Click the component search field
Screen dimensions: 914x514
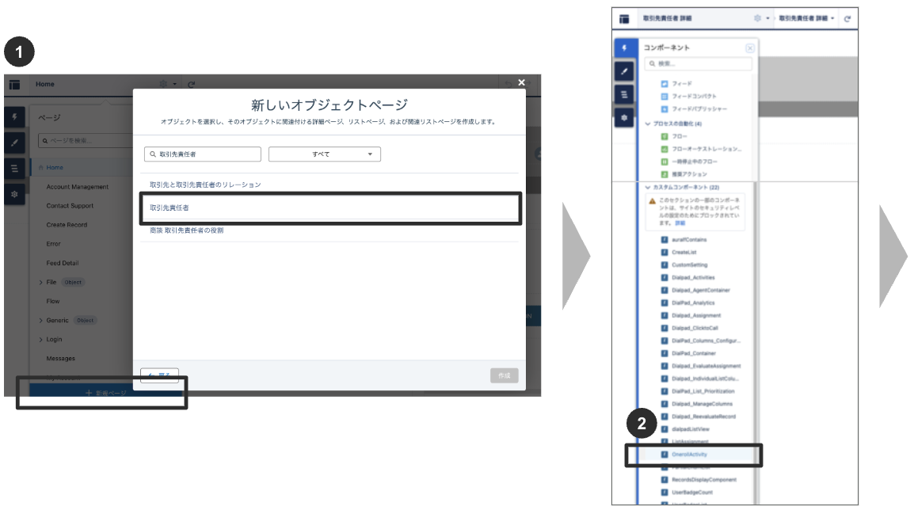698,64
